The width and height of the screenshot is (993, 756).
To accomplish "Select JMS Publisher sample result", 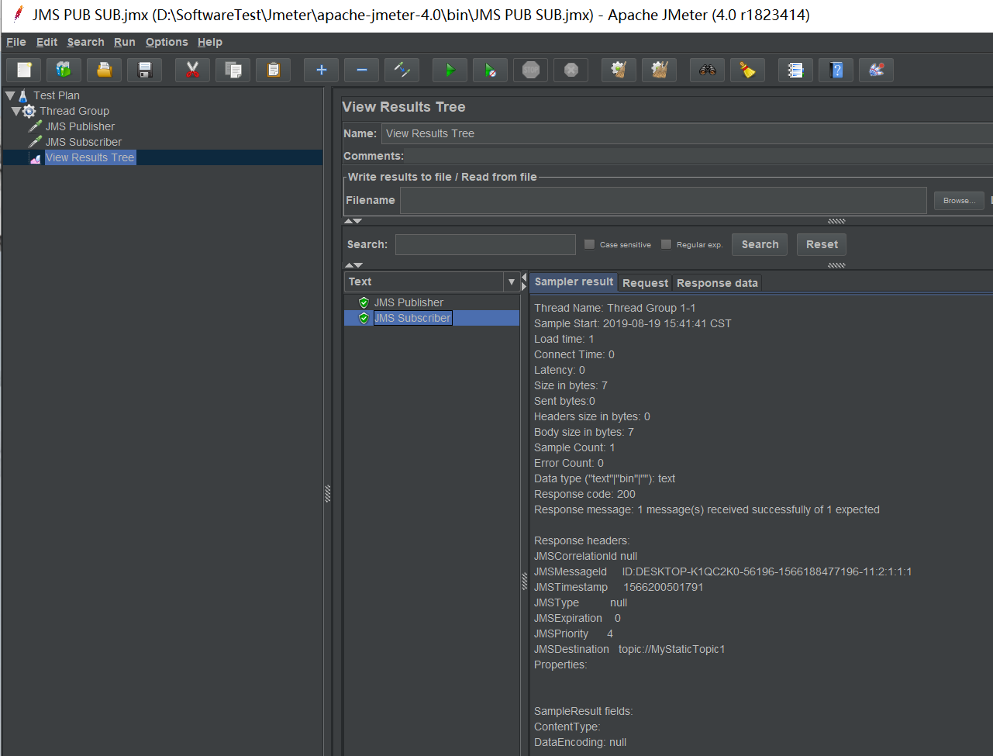I will [409, 302].
